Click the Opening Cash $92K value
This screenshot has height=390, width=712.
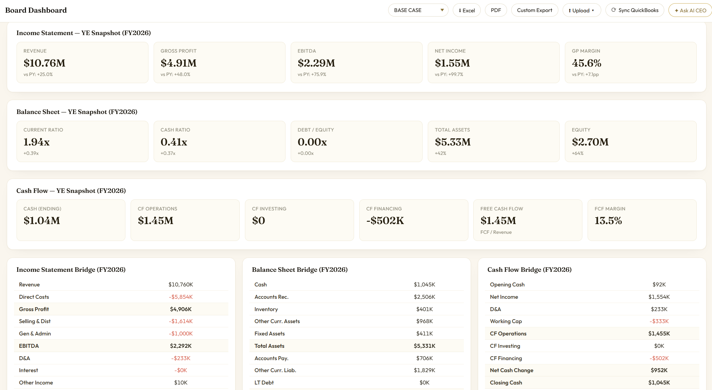(659, 284)
